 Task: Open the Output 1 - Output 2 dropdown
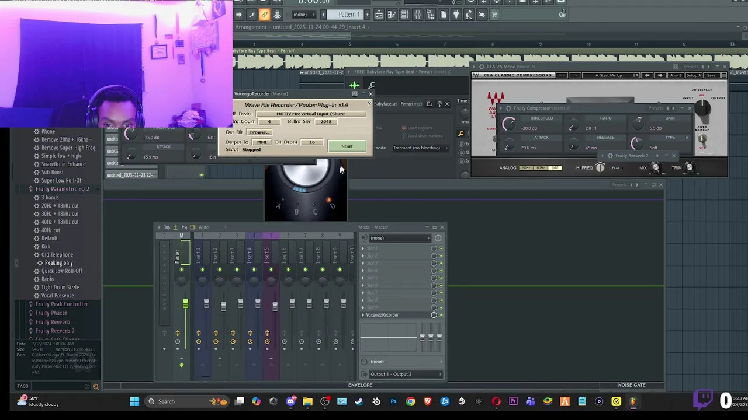[406, 374]
